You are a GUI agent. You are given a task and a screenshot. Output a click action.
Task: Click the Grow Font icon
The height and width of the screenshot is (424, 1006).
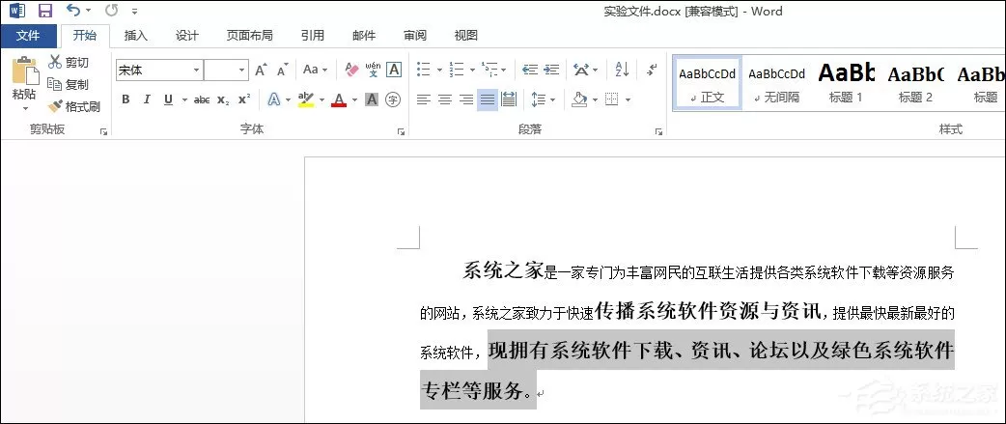(x=261, y=70)
